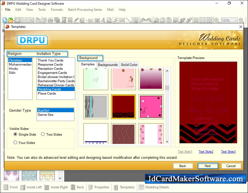Click the WordArt W icon
The image size is (248, 193).
91,20
